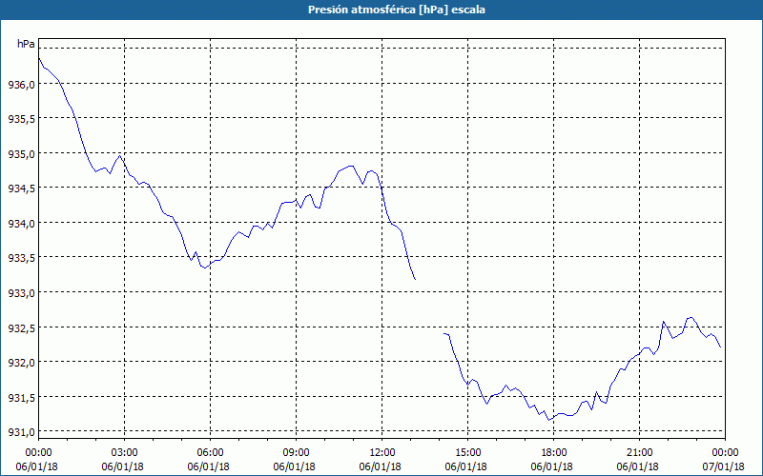
Task: Select the '934,0' y-axis value
Action: pos(21,223)
